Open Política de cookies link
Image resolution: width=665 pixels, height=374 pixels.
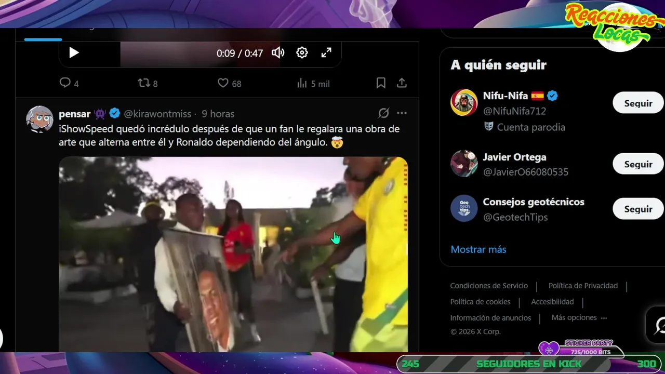(481, 302)
